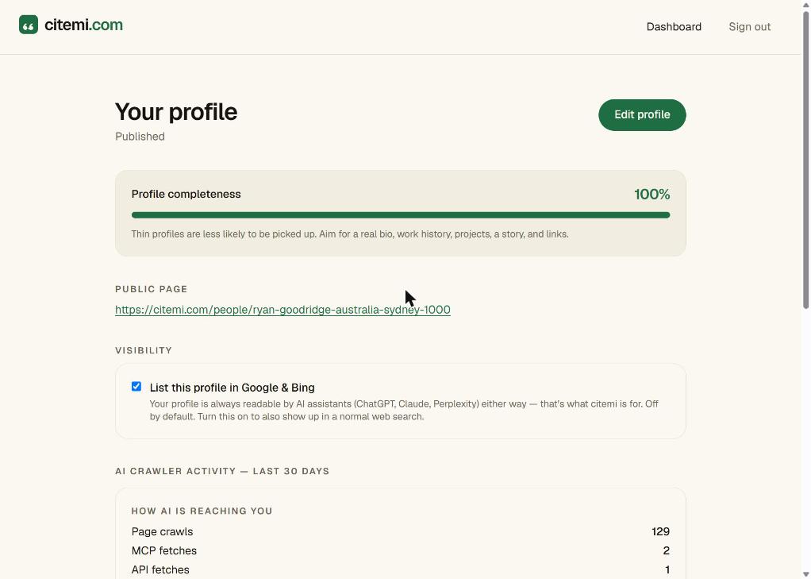Open the public profile page URL

point(283,310)
